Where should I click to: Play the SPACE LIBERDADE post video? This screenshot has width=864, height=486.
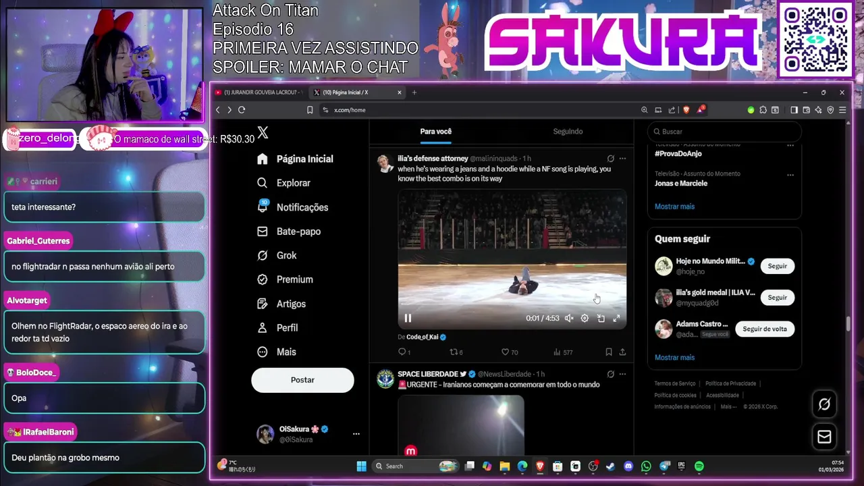coord(460,425)
